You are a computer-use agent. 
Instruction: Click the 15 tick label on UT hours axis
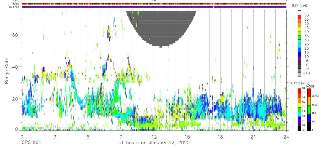(x=187, y=137)
